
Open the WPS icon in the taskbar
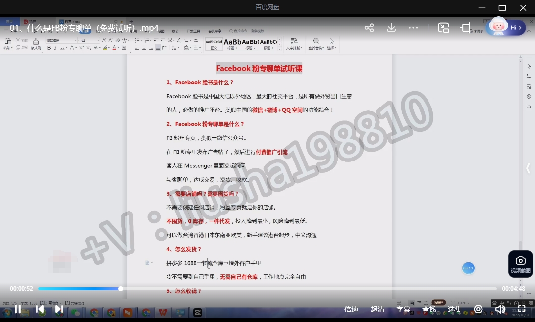(x=163, y=312)
